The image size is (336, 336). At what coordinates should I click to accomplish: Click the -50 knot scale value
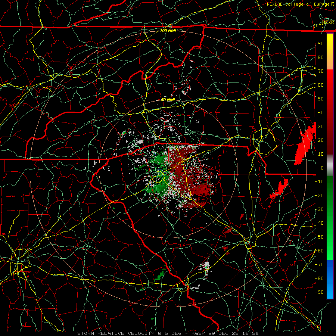coord(319,237)
